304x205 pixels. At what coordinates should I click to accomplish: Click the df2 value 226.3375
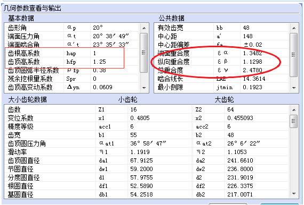[x=240, y=186]
